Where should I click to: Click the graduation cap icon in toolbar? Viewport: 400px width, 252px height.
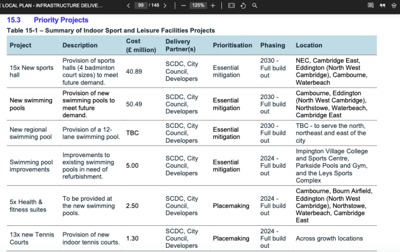[x=395, y=5]
